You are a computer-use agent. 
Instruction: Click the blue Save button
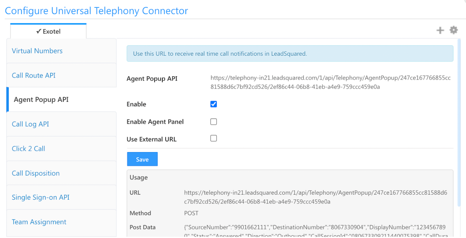(x=142, y=160)
